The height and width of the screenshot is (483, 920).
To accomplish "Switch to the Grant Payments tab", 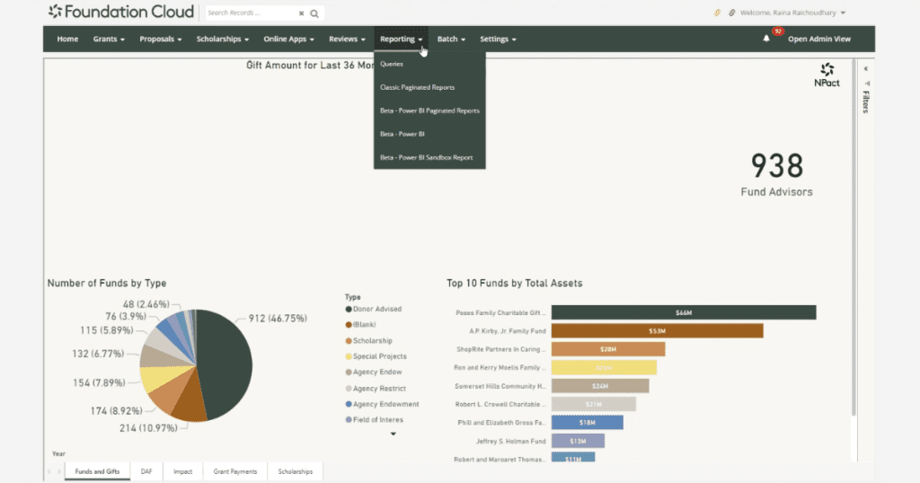I will point(235,471).
